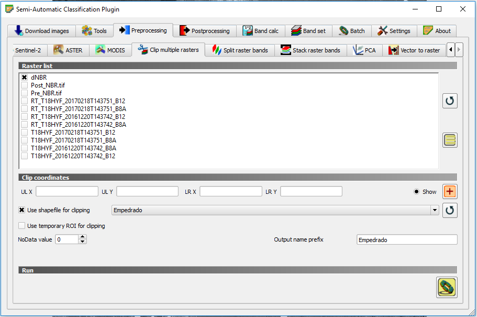
Task: Refresh the shapefile list
Action: [x=450, y=210]
